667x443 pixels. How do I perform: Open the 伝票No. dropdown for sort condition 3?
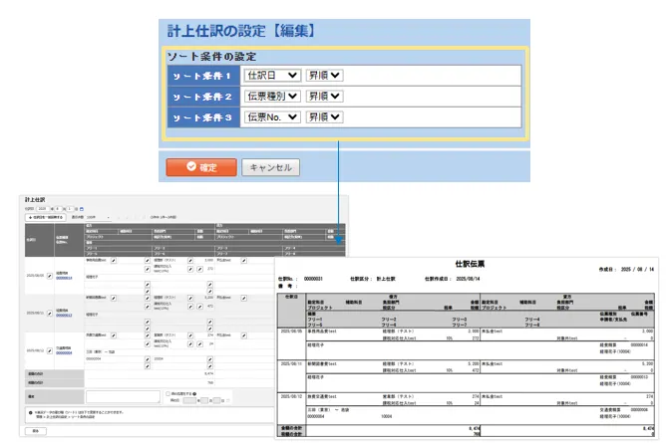tap(272, 116)
